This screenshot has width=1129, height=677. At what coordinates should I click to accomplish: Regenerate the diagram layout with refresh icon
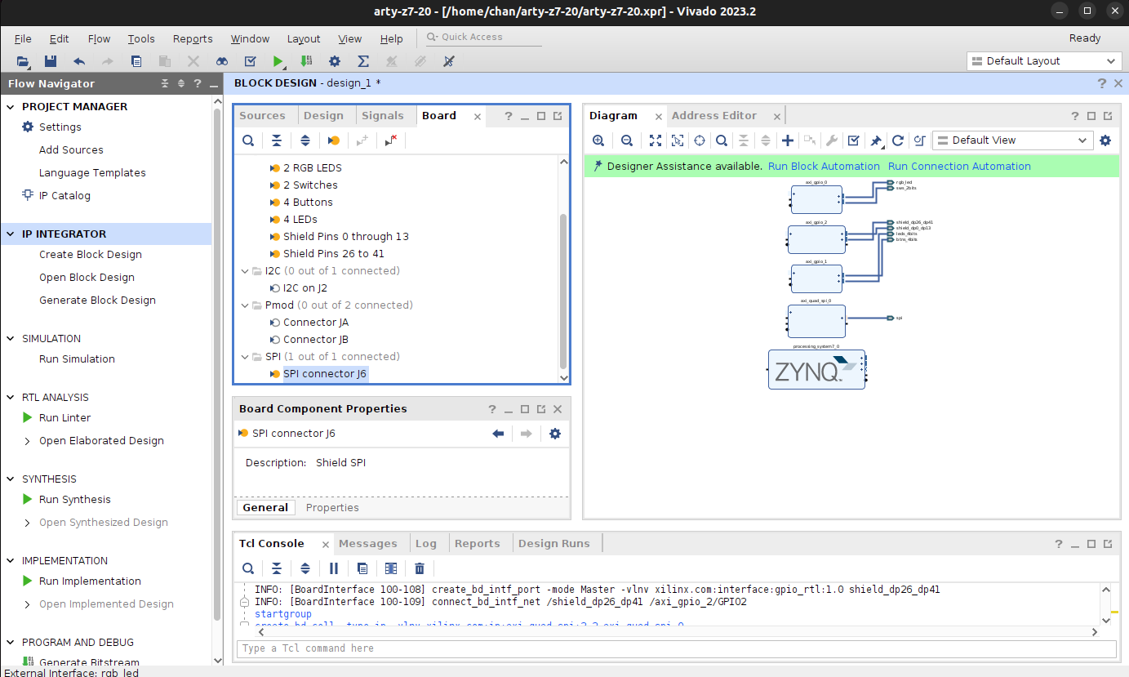[898, 140]
